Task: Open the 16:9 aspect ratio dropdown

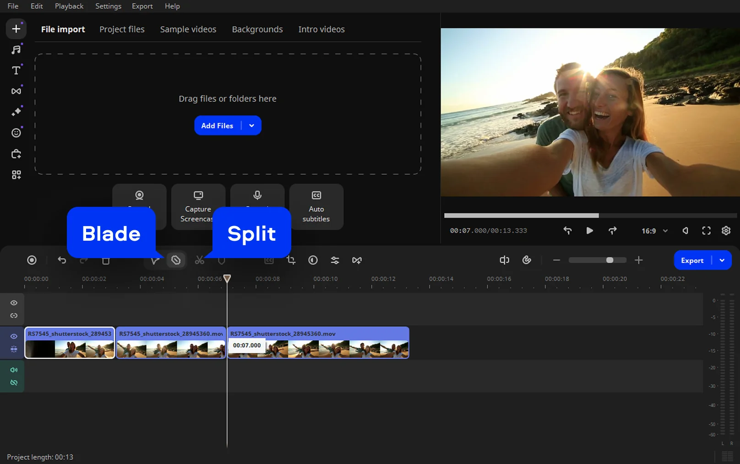Action: pos(654,231)
